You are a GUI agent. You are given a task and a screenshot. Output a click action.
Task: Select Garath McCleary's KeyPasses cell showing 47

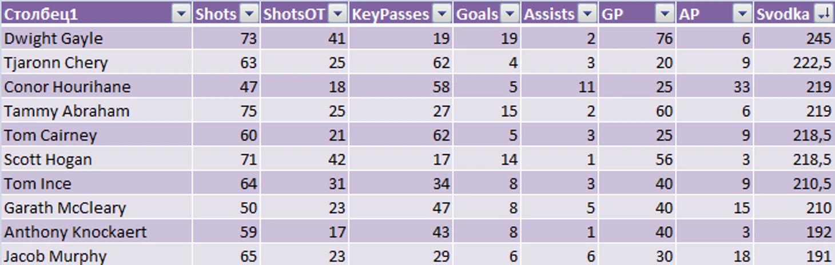click(x=400, y=208)
